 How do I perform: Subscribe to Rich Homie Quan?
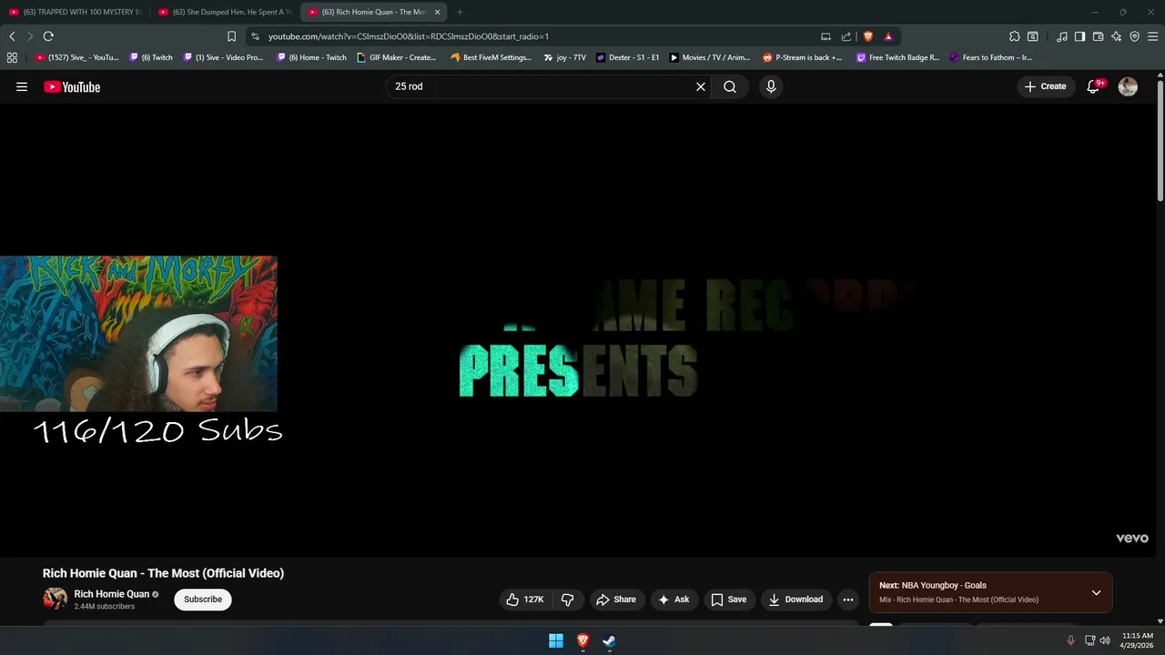point(203,600)
